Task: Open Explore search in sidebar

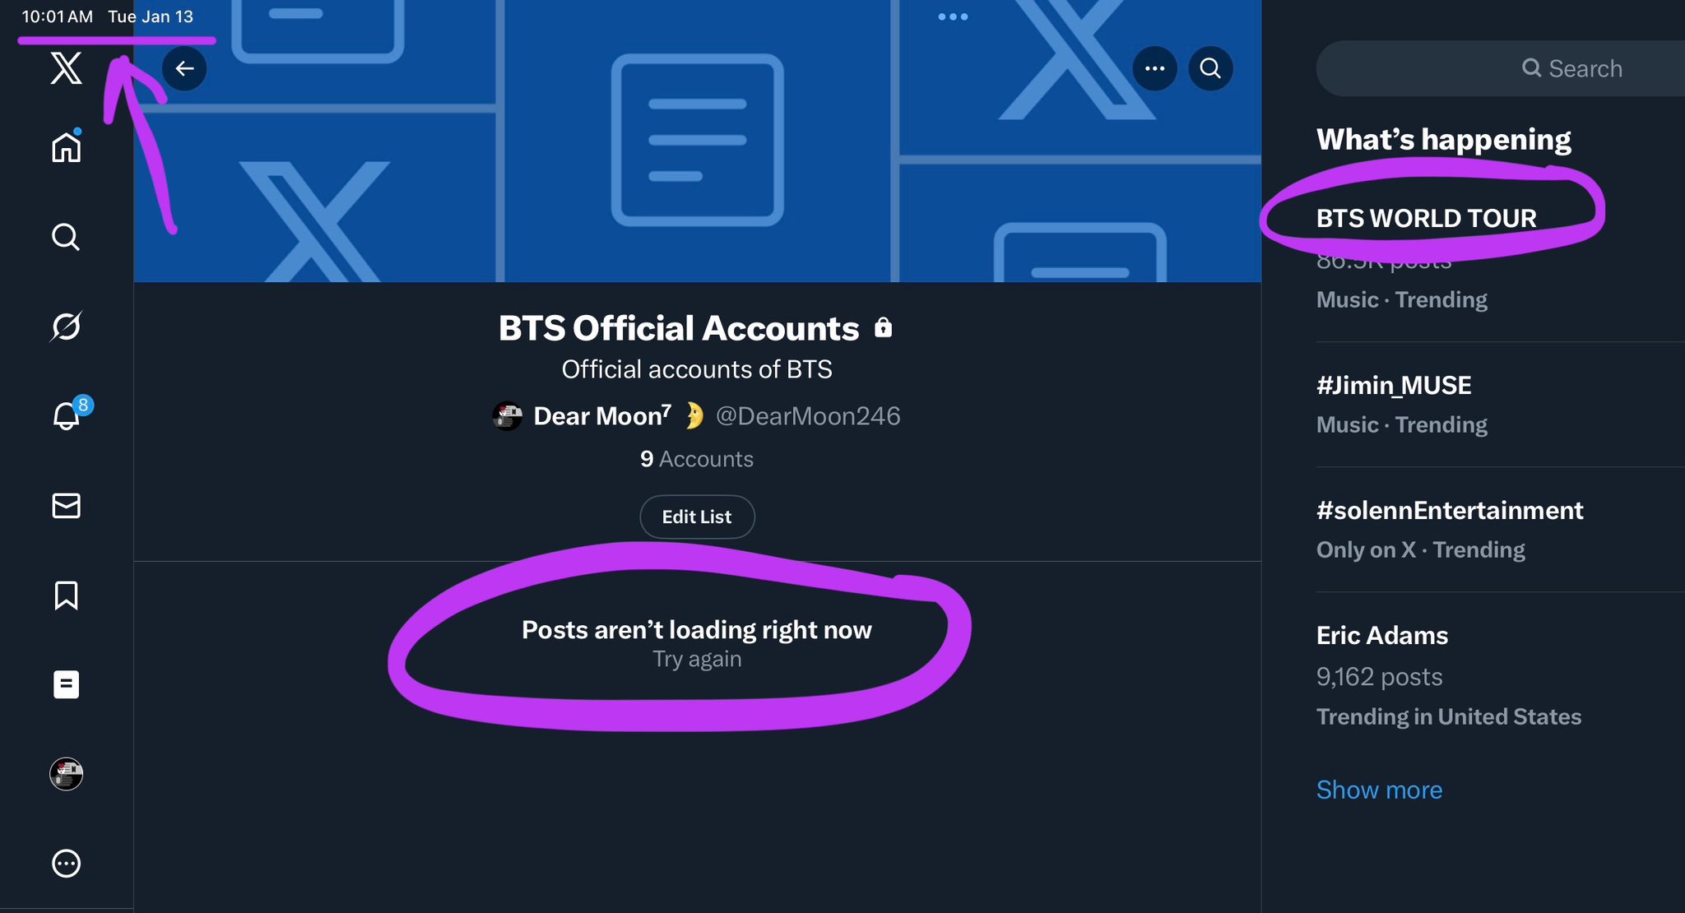Action: pyautogui.click(x=66, y=237)
